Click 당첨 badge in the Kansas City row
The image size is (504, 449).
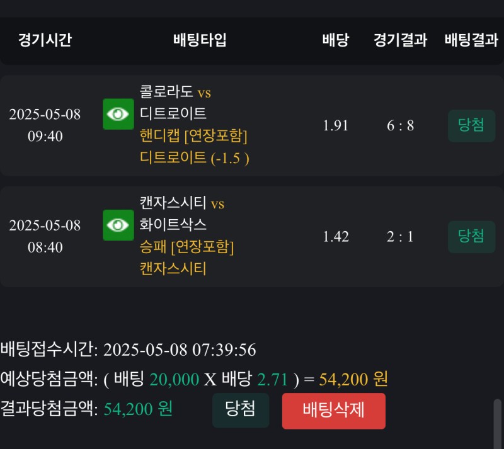[471, 237]
